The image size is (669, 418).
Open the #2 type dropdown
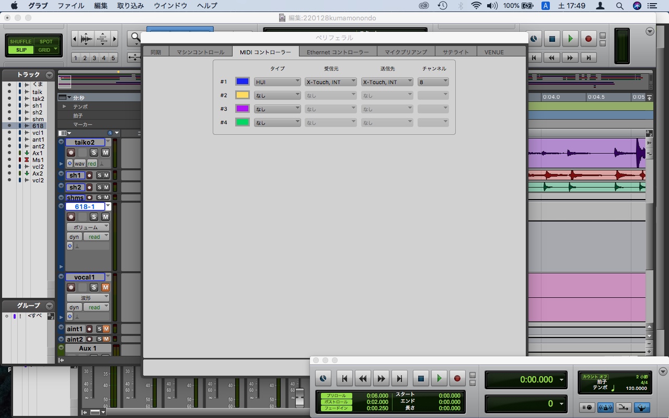pos(277,96)
